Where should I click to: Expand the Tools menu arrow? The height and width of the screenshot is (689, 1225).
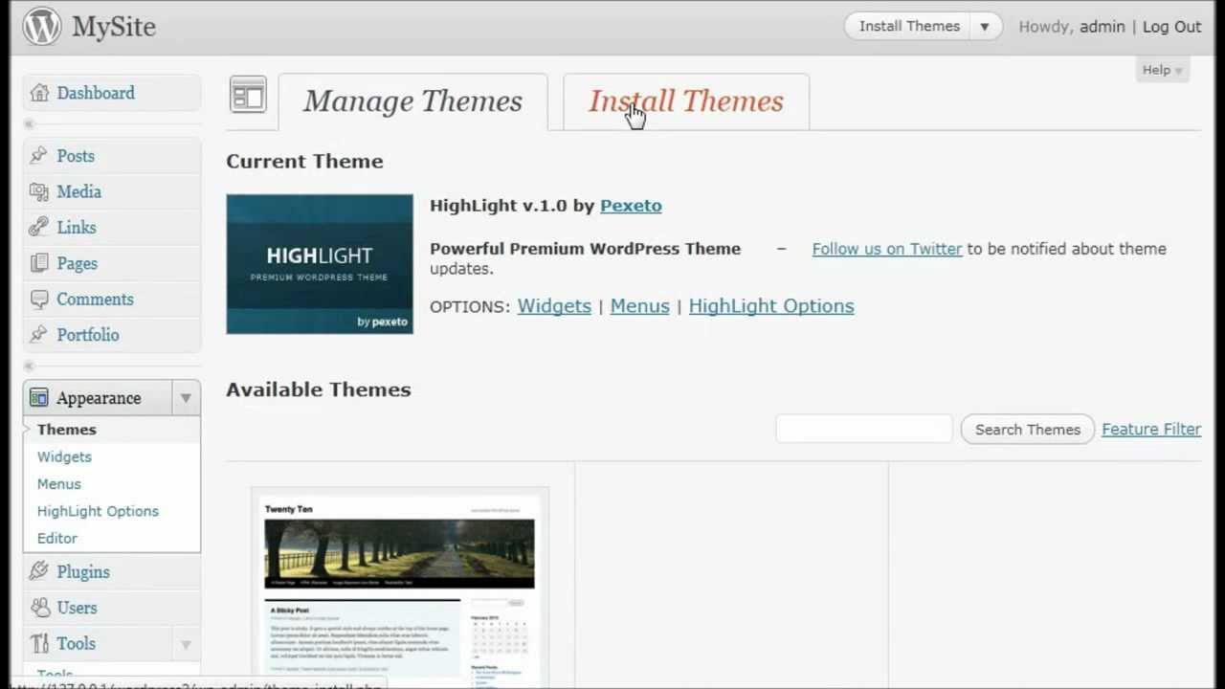186,644
